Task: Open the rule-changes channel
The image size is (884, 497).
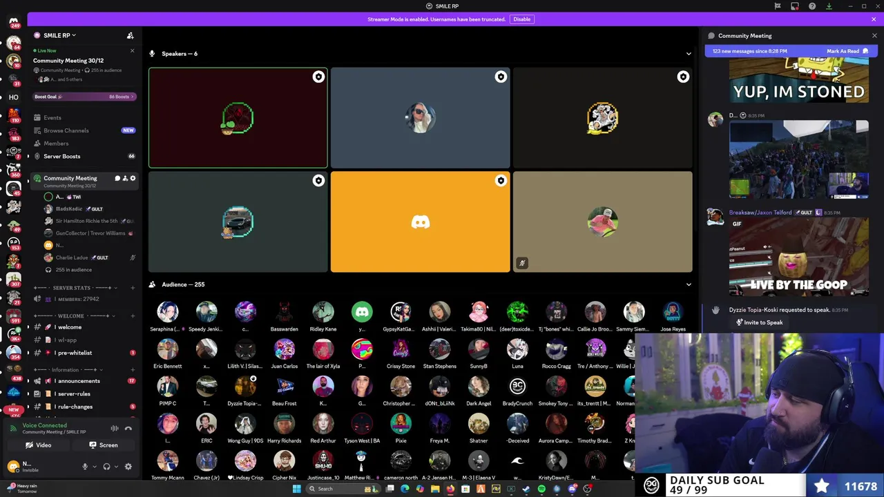Action: click(x=75, y=407)
